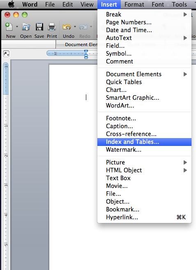
Task: Click the yellow minimize window button
Action: point(16,15)
